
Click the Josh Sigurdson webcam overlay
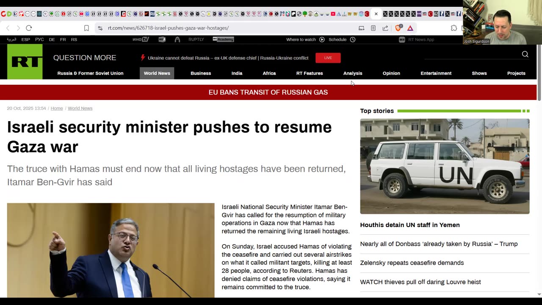(502, 22)
